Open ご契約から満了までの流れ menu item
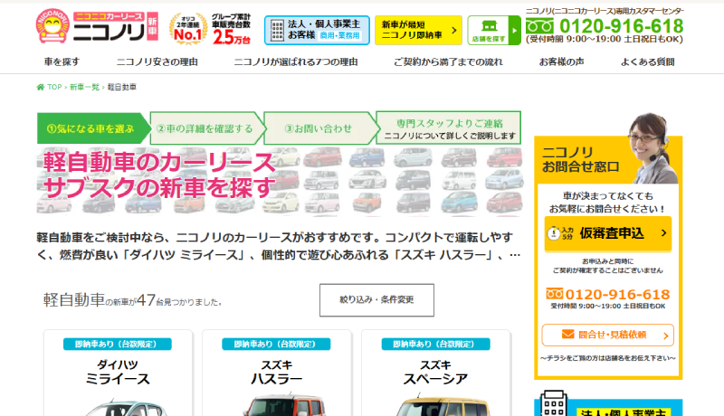724x416 pixels. click(x=448, y=61)
